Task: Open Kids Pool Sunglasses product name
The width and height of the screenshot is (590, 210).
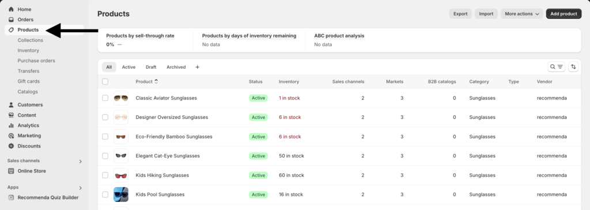Action: click(160, 195)
